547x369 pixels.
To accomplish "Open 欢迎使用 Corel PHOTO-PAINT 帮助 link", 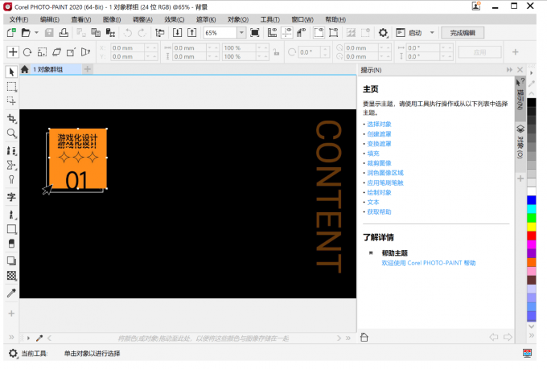I will pyautogui.click(x=429, y=263).
